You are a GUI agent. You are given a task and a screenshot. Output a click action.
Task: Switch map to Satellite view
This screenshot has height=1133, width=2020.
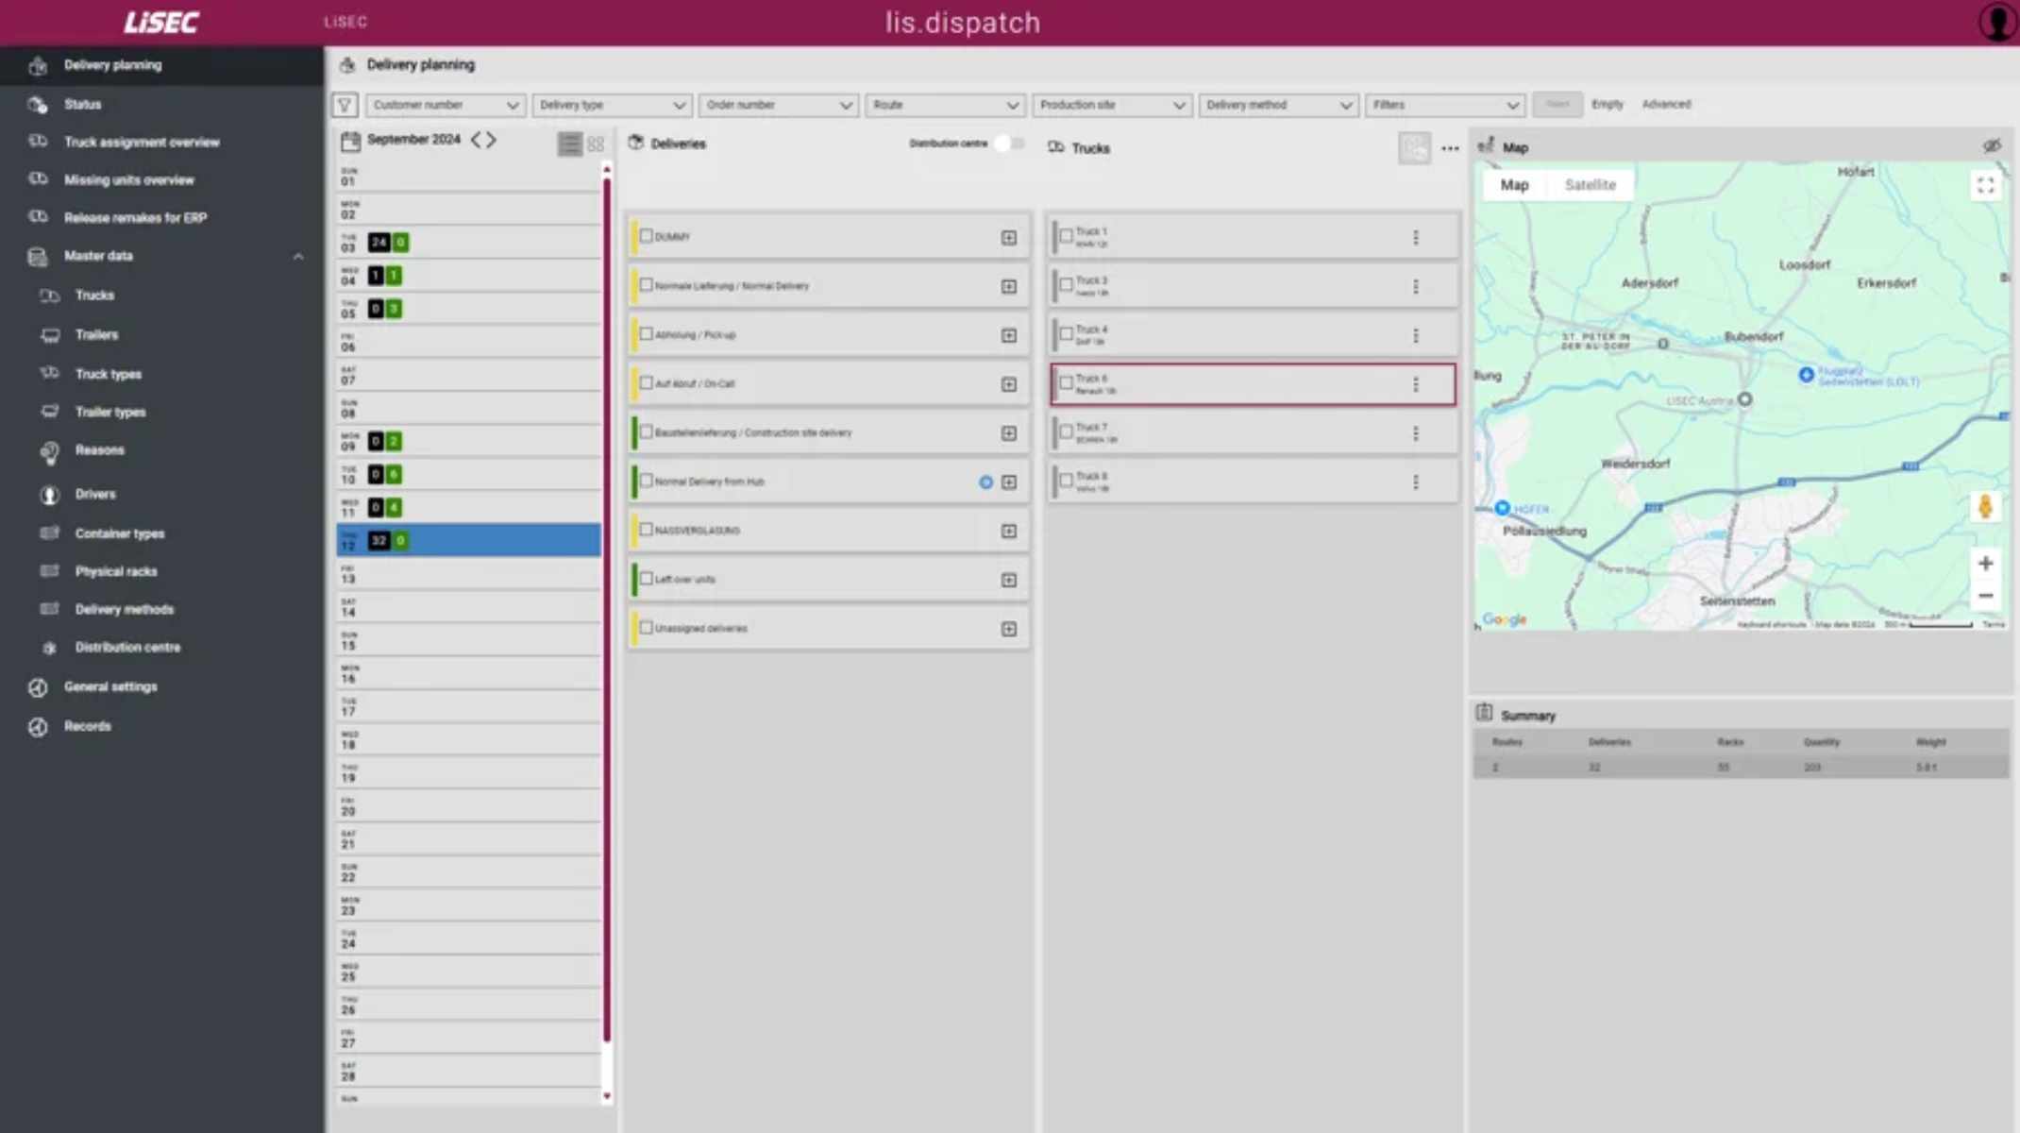pyautogui.click(x=1590, y=185)
